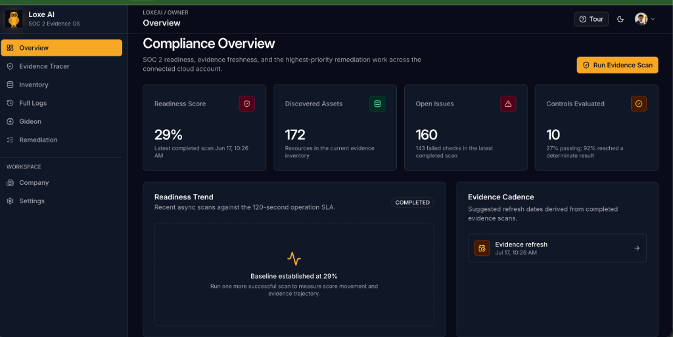The width and height of the screenshot is (673, 337).
Task: Click the Full Logs history icon
Action: pos(11,103)
